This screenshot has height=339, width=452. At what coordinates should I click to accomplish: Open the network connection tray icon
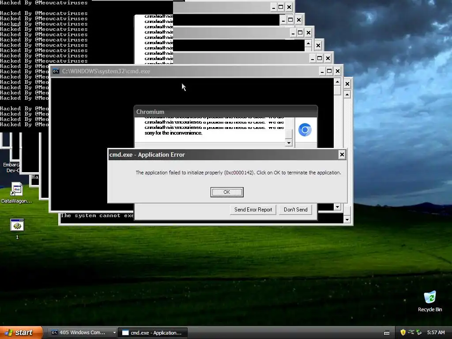(411, 332)
